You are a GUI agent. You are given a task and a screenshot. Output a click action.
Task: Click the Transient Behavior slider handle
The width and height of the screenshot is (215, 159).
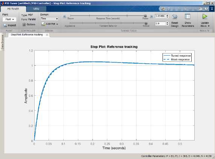click(x=146, y=23)
